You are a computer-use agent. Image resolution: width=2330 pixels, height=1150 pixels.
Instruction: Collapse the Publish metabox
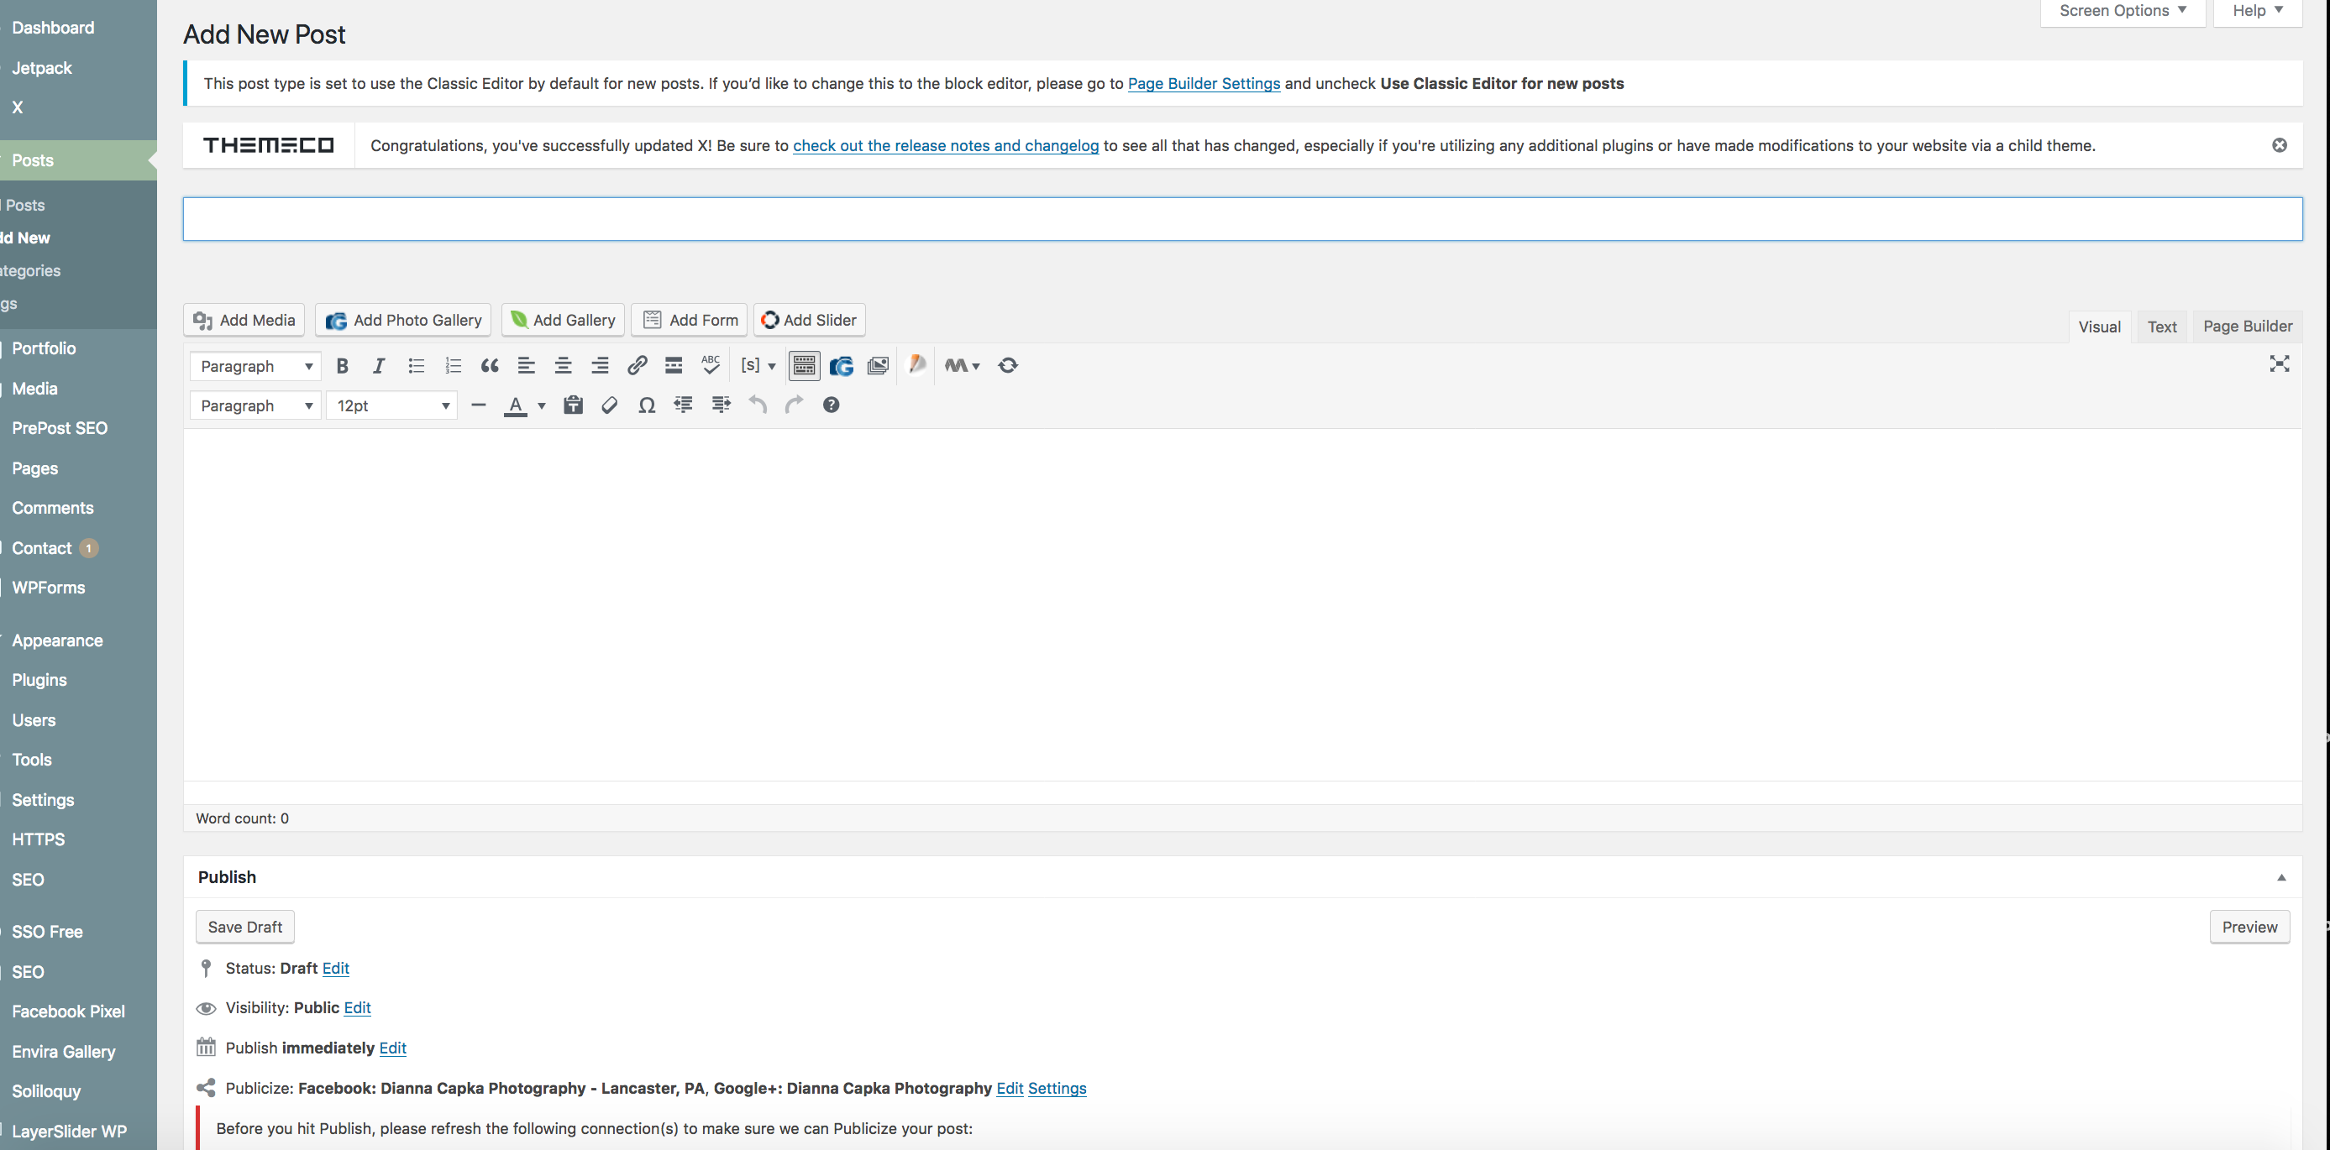2280,878
